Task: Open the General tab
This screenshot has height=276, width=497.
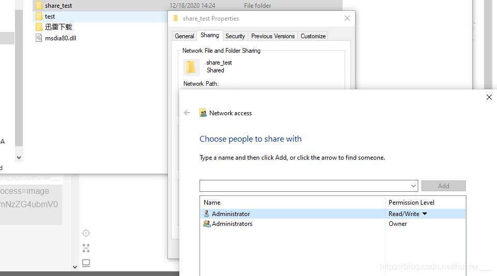Action: 184,36
